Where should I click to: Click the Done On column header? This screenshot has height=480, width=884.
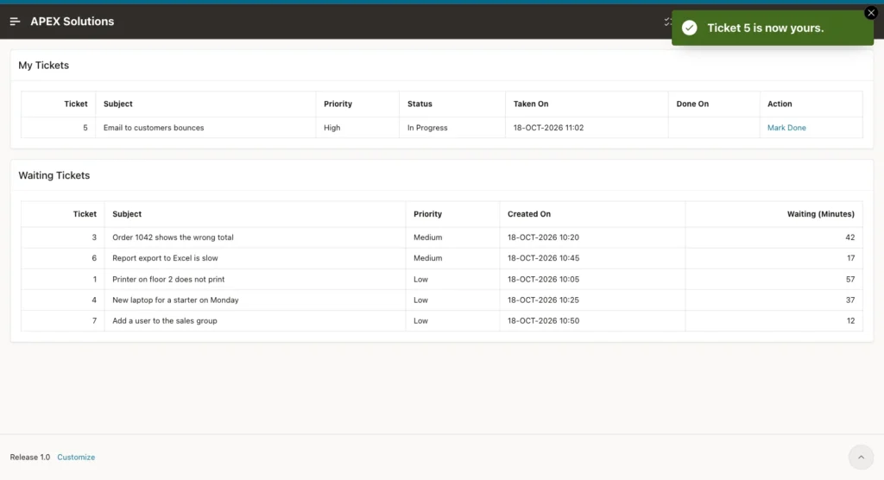tap(692, 104)
